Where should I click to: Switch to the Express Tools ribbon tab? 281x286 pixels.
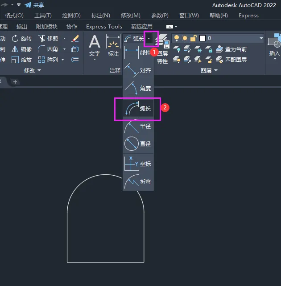(104, 27)
